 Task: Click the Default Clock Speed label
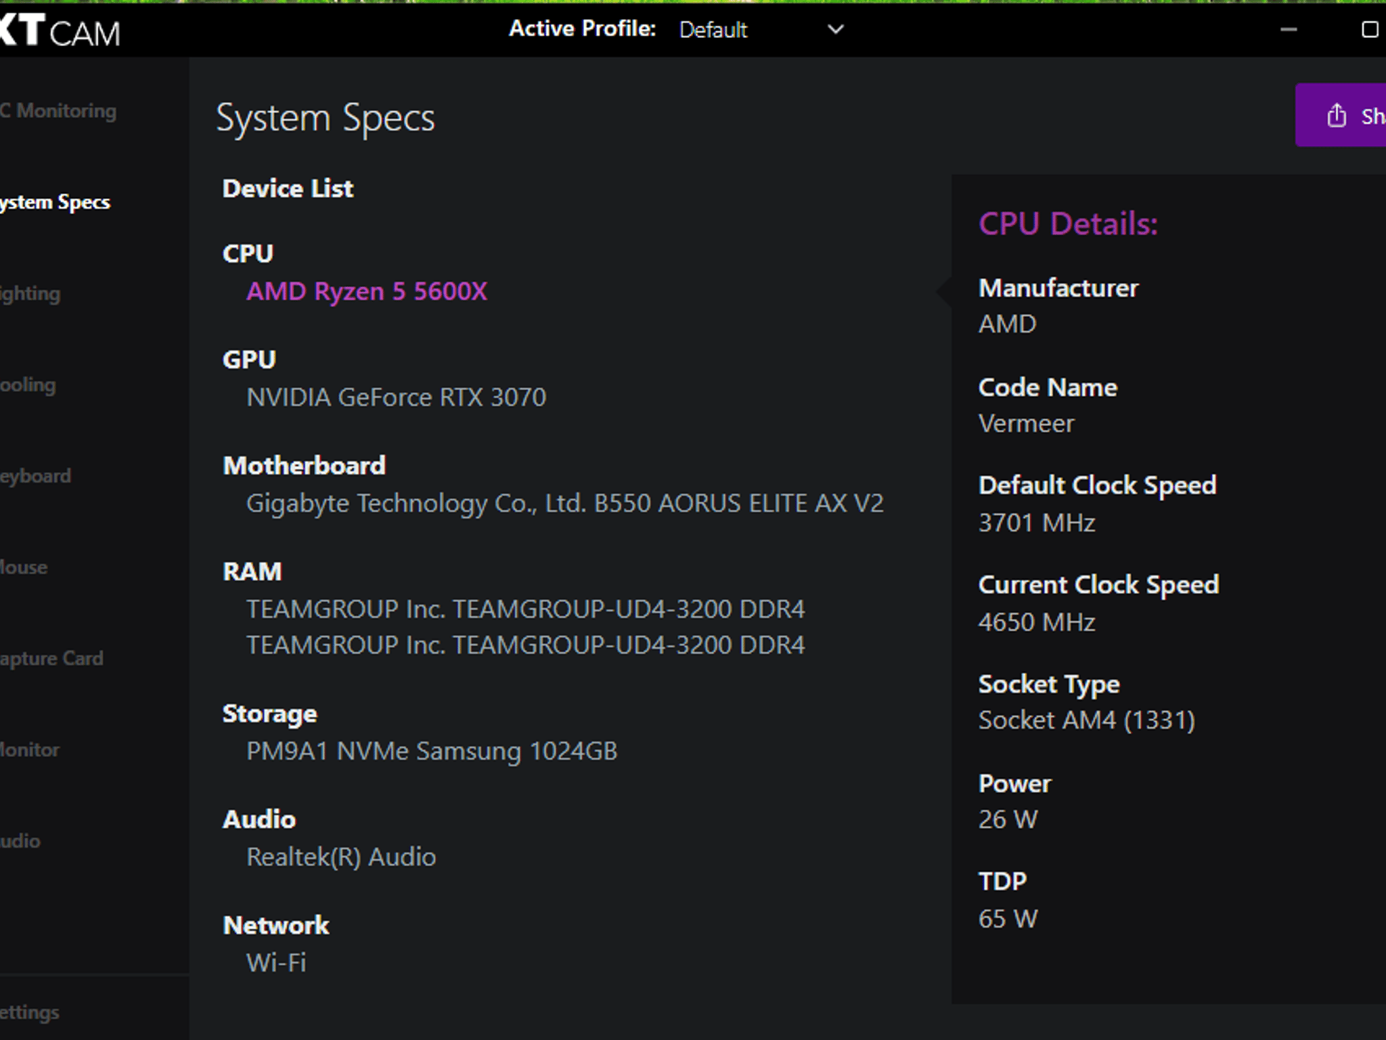(x=1098, y=486)
